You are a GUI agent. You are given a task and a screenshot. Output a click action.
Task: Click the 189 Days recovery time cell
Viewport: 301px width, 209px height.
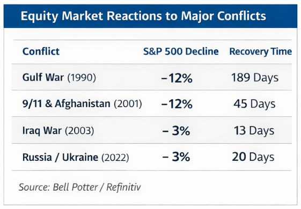click(255, 78)
